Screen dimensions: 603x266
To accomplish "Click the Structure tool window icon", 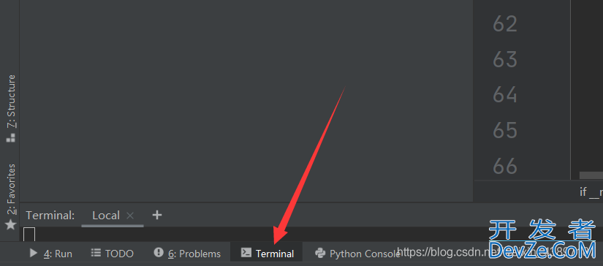I will [10, 138].
